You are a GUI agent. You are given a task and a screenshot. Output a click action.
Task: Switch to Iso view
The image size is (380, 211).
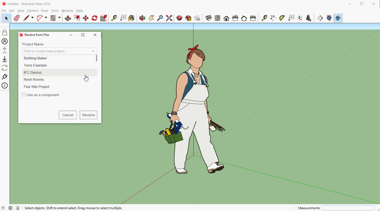209,18
